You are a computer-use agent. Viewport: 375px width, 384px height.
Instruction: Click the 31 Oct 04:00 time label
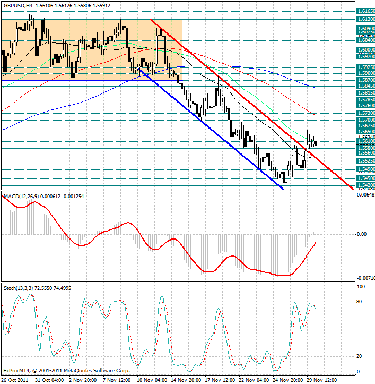49,380
